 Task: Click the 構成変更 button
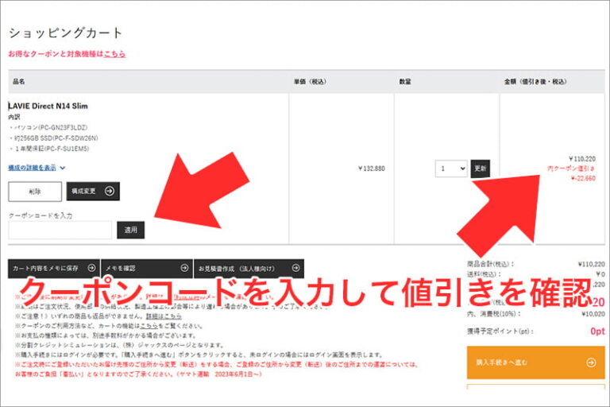tap(93, 192)
